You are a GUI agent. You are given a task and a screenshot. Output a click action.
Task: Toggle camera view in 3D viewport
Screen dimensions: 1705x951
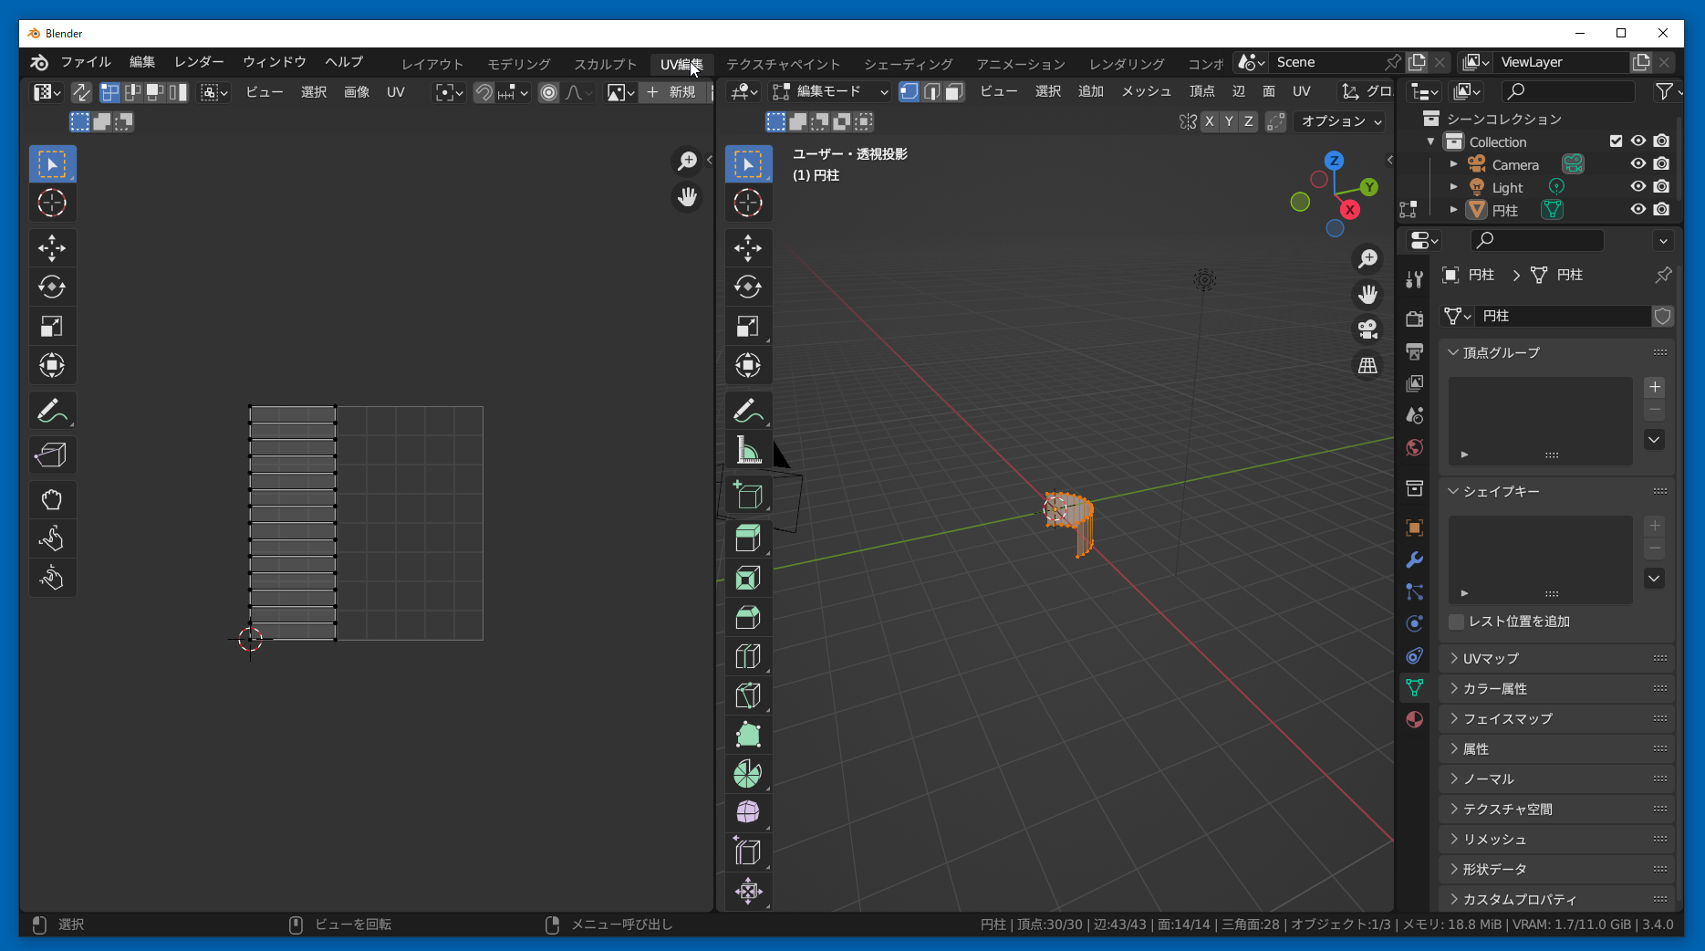tap(1367, 329)
